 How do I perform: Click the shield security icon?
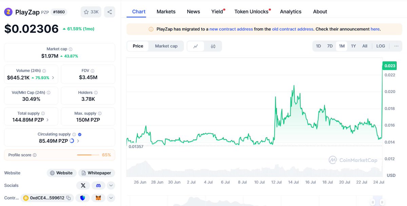(82, 198)
